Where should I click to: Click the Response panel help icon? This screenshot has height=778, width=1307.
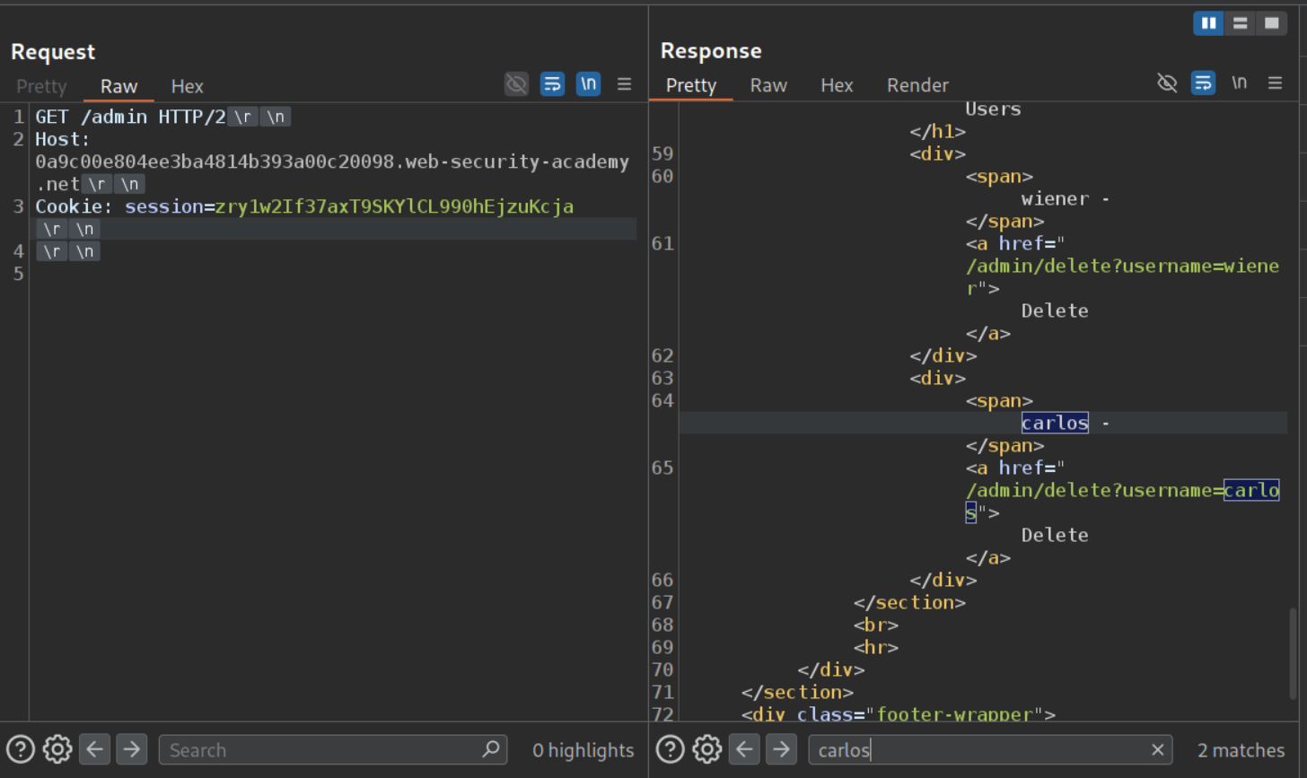coord(671,749)
